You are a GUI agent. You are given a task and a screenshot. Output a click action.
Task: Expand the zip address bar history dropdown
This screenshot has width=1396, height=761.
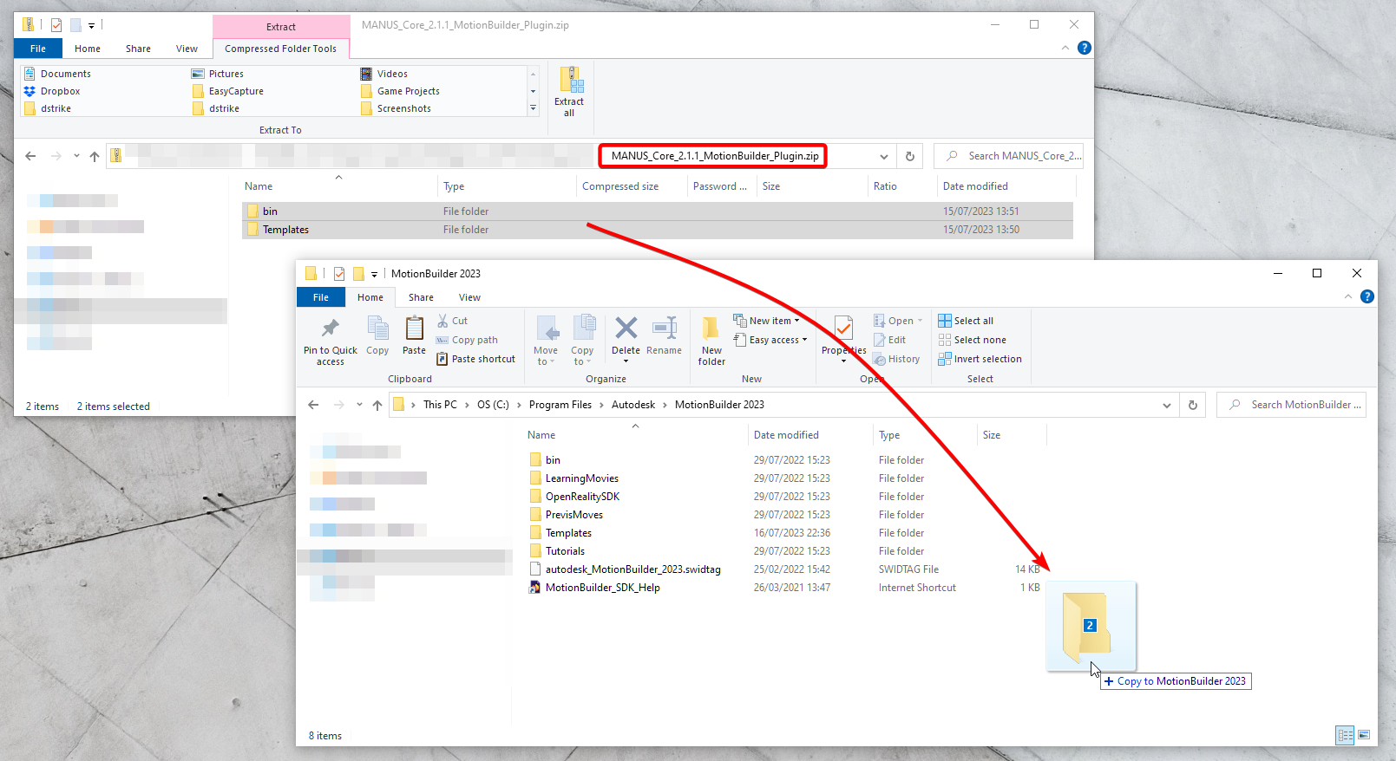click(x=883, y=157)
